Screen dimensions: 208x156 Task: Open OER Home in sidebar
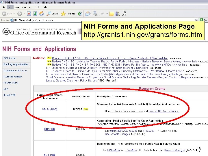[x=10, y=58]
